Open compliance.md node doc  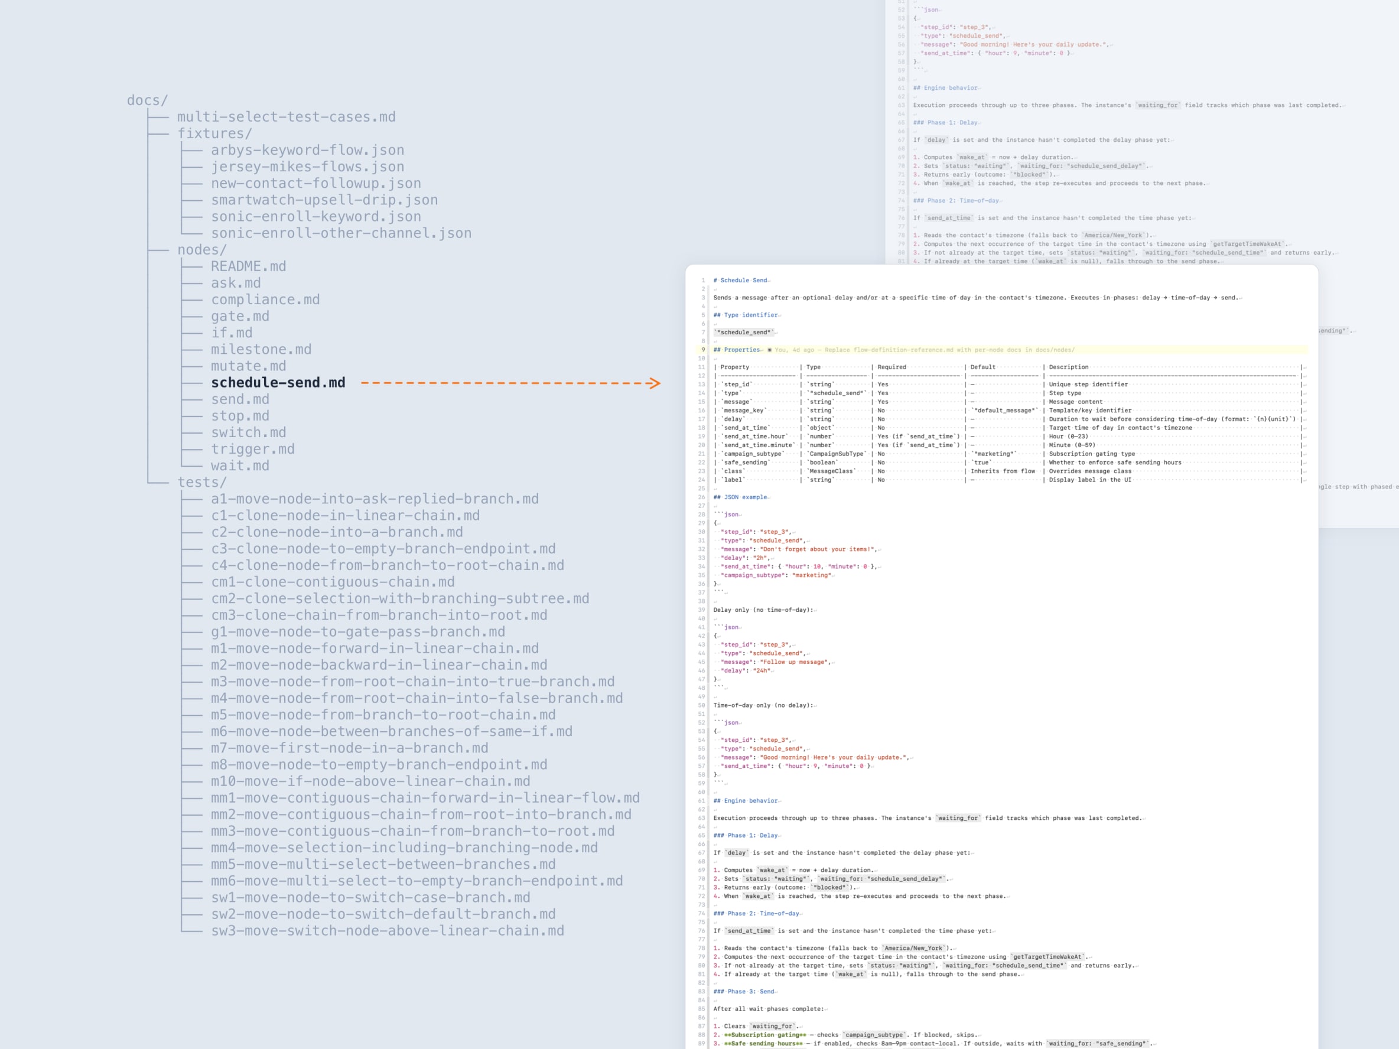[265, 299]
